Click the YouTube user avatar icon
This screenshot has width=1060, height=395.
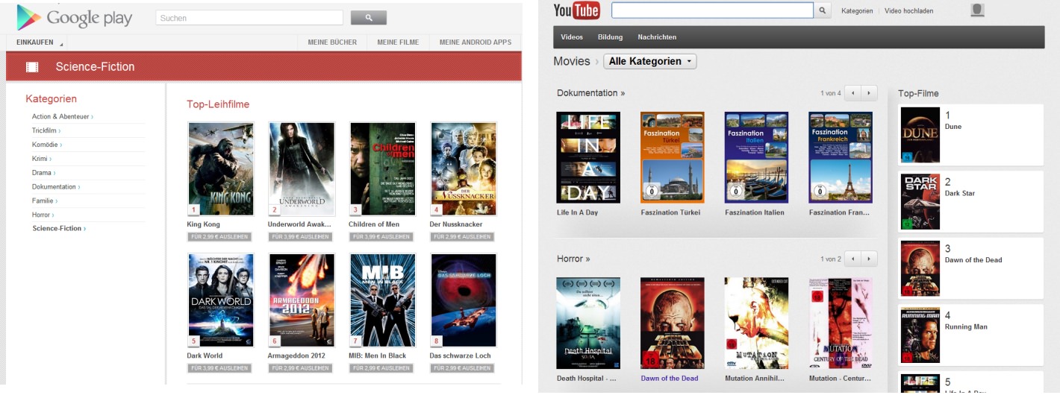[977, 10]
